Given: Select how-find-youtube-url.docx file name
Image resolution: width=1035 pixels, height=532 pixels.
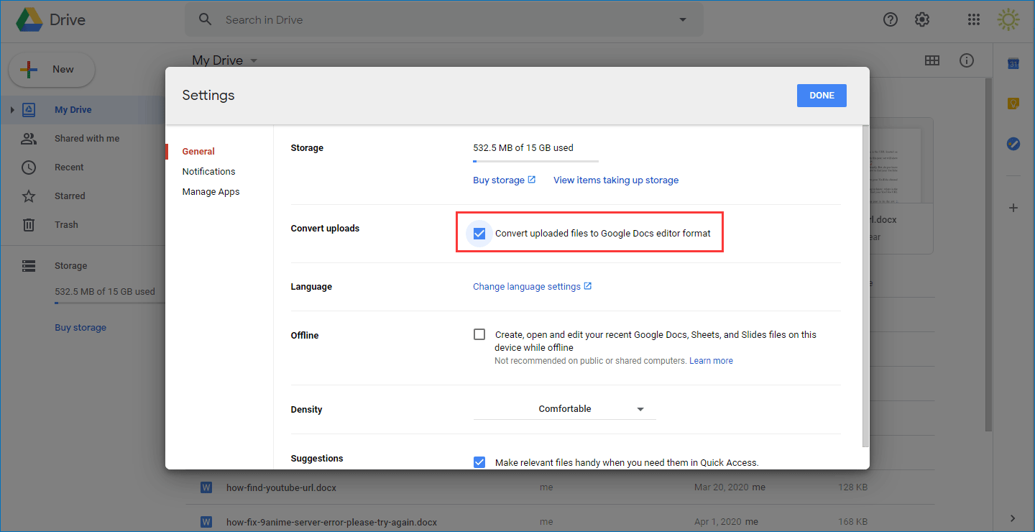Looking at the screenshot, I should tap(281, 487).
